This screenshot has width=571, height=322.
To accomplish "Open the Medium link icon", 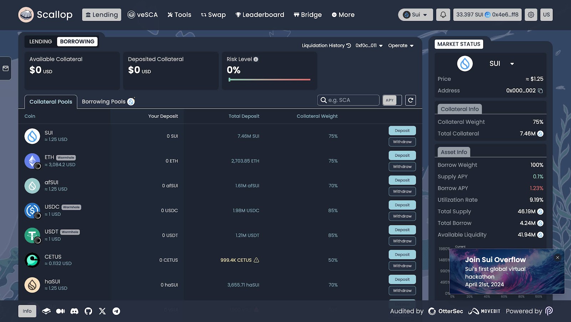I will pos(60,311).
